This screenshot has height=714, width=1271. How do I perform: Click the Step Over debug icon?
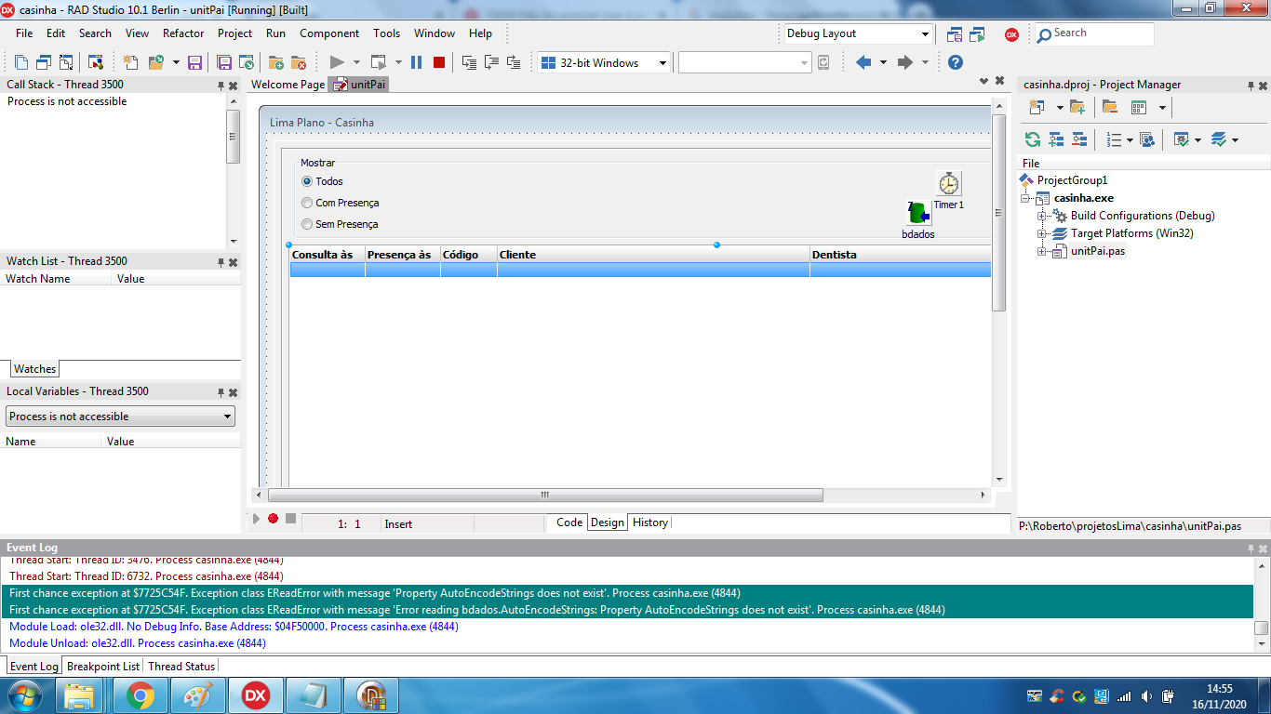[x=491, y=62]
